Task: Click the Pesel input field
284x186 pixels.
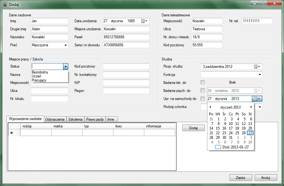Action: tap(126, 37)
